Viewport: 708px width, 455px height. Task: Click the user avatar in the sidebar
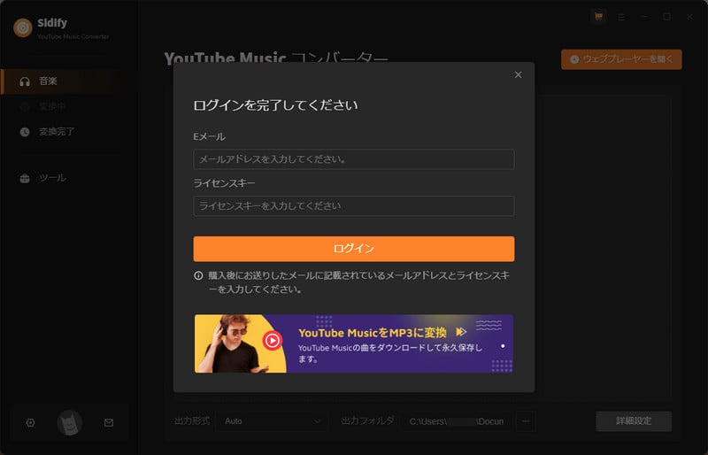[x=70, y=423]
